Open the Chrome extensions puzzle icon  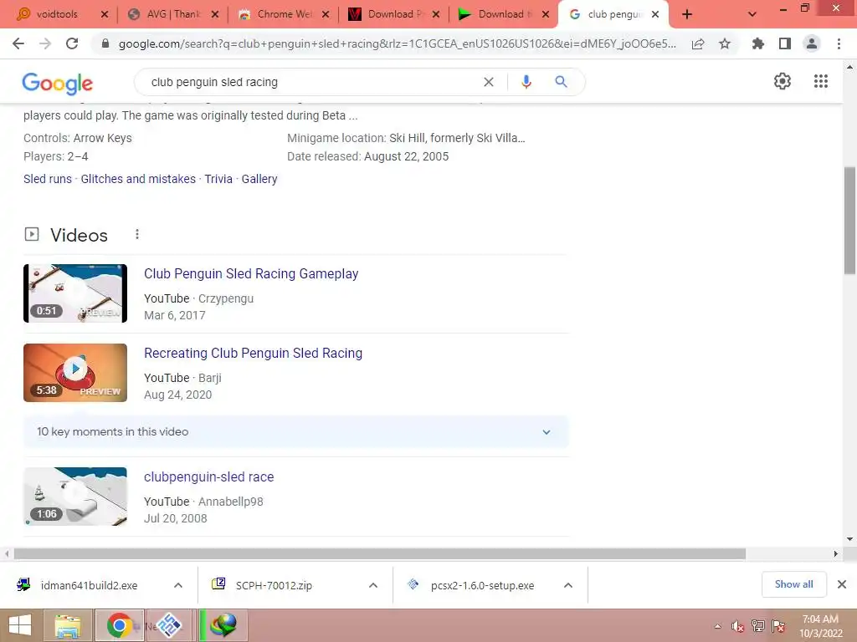(x=757, y=43)
